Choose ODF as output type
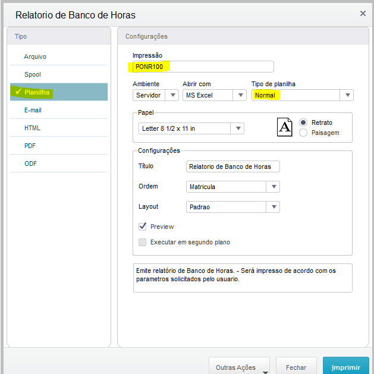 point(59,164)
